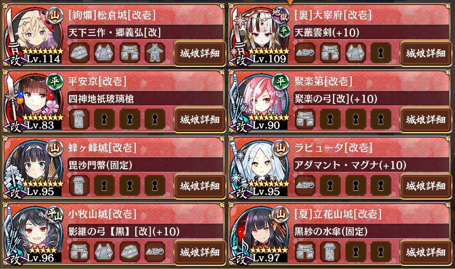Click the banner icon slot of 平安京
This screenshot has height=269, width=455.
(x=79, y=120)
